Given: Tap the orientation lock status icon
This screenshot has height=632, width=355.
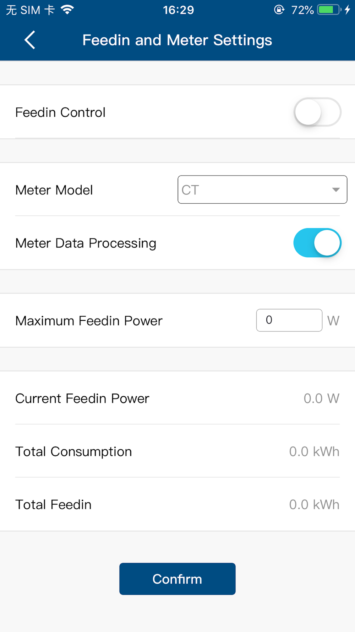Looking at the screenshot, I should 279,10.
